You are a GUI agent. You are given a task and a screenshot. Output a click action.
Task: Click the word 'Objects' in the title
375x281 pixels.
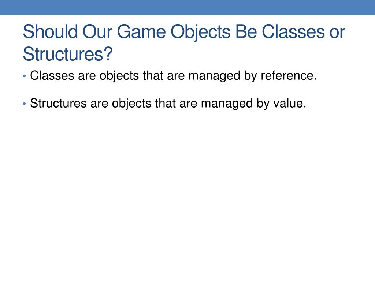[200, 33]
